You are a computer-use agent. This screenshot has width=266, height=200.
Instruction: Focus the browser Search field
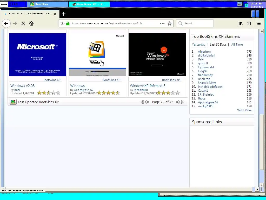click(195, 23)
